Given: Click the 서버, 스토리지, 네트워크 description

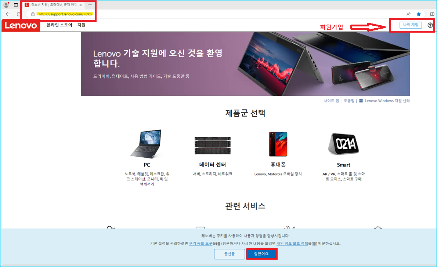Looking at the screenshot, I should [213, 174].
